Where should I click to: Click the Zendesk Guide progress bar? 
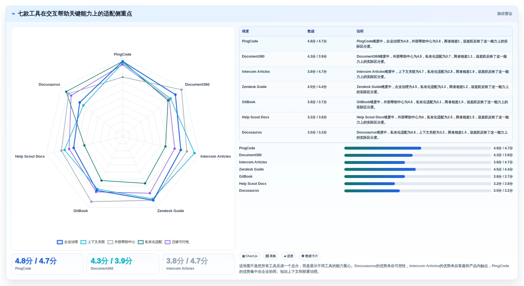(418, 169)
